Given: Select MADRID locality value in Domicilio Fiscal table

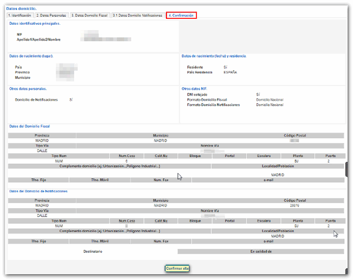Looking at the screenshot, I should 277,175.
